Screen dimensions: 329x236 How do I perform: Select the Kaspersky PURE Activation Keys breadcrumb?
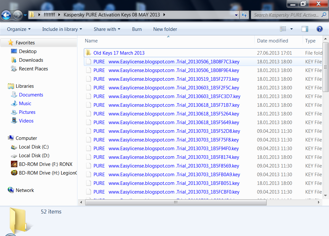pyautogui.click(x=111, y=15)
